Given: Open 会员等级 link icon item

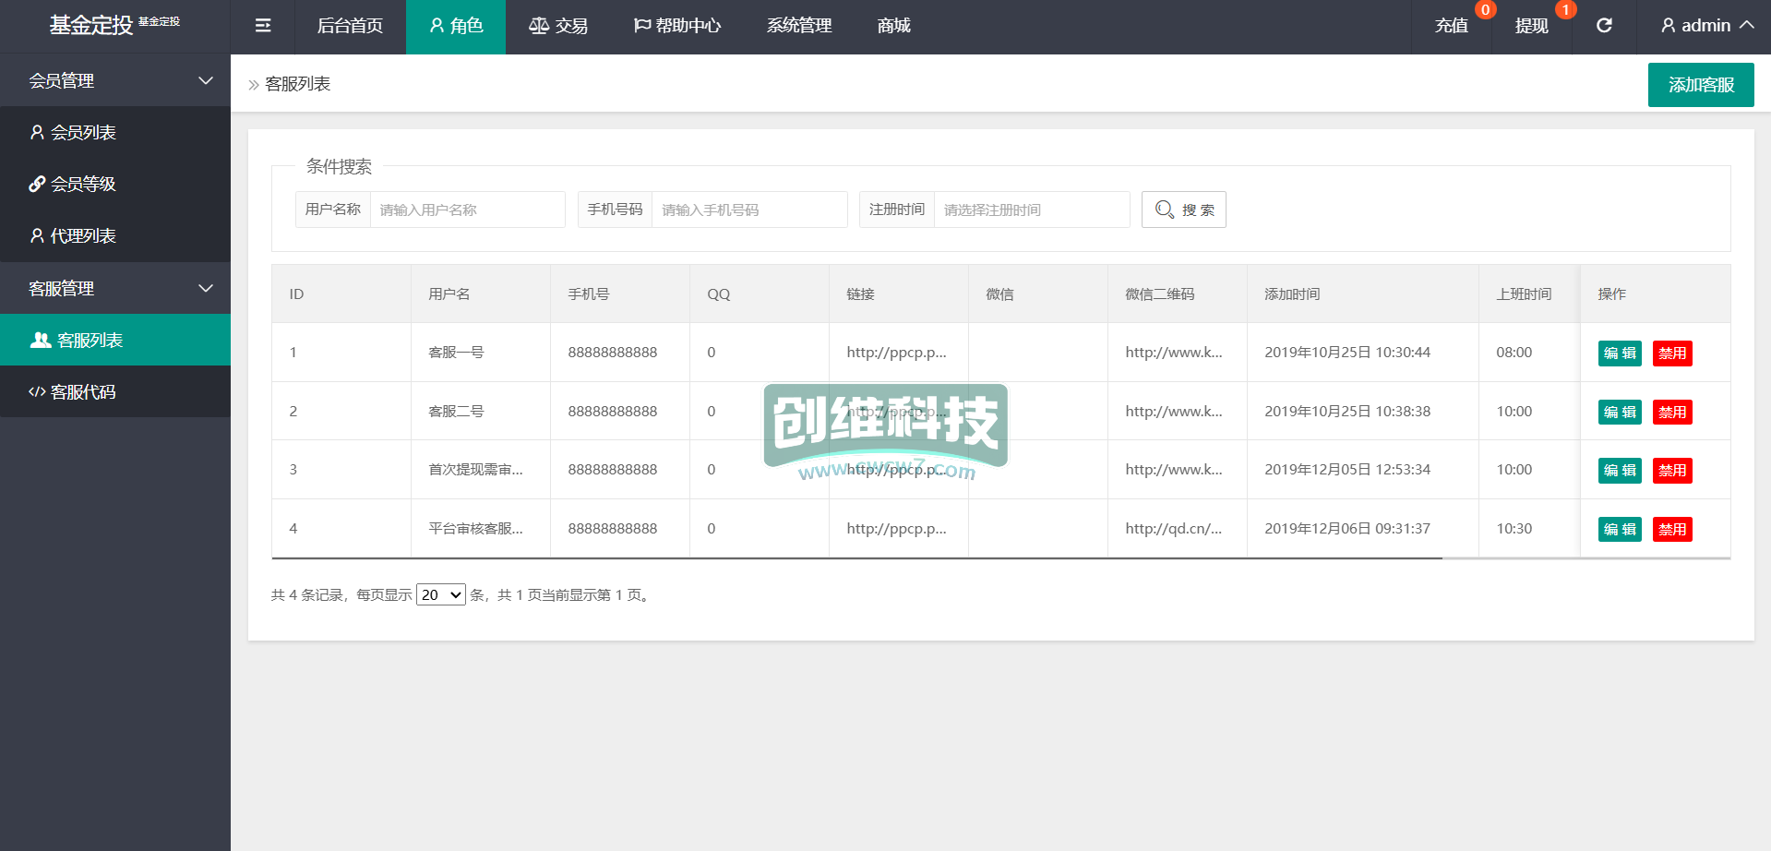Looking at the screenshot, I should [x=83, y=185].
